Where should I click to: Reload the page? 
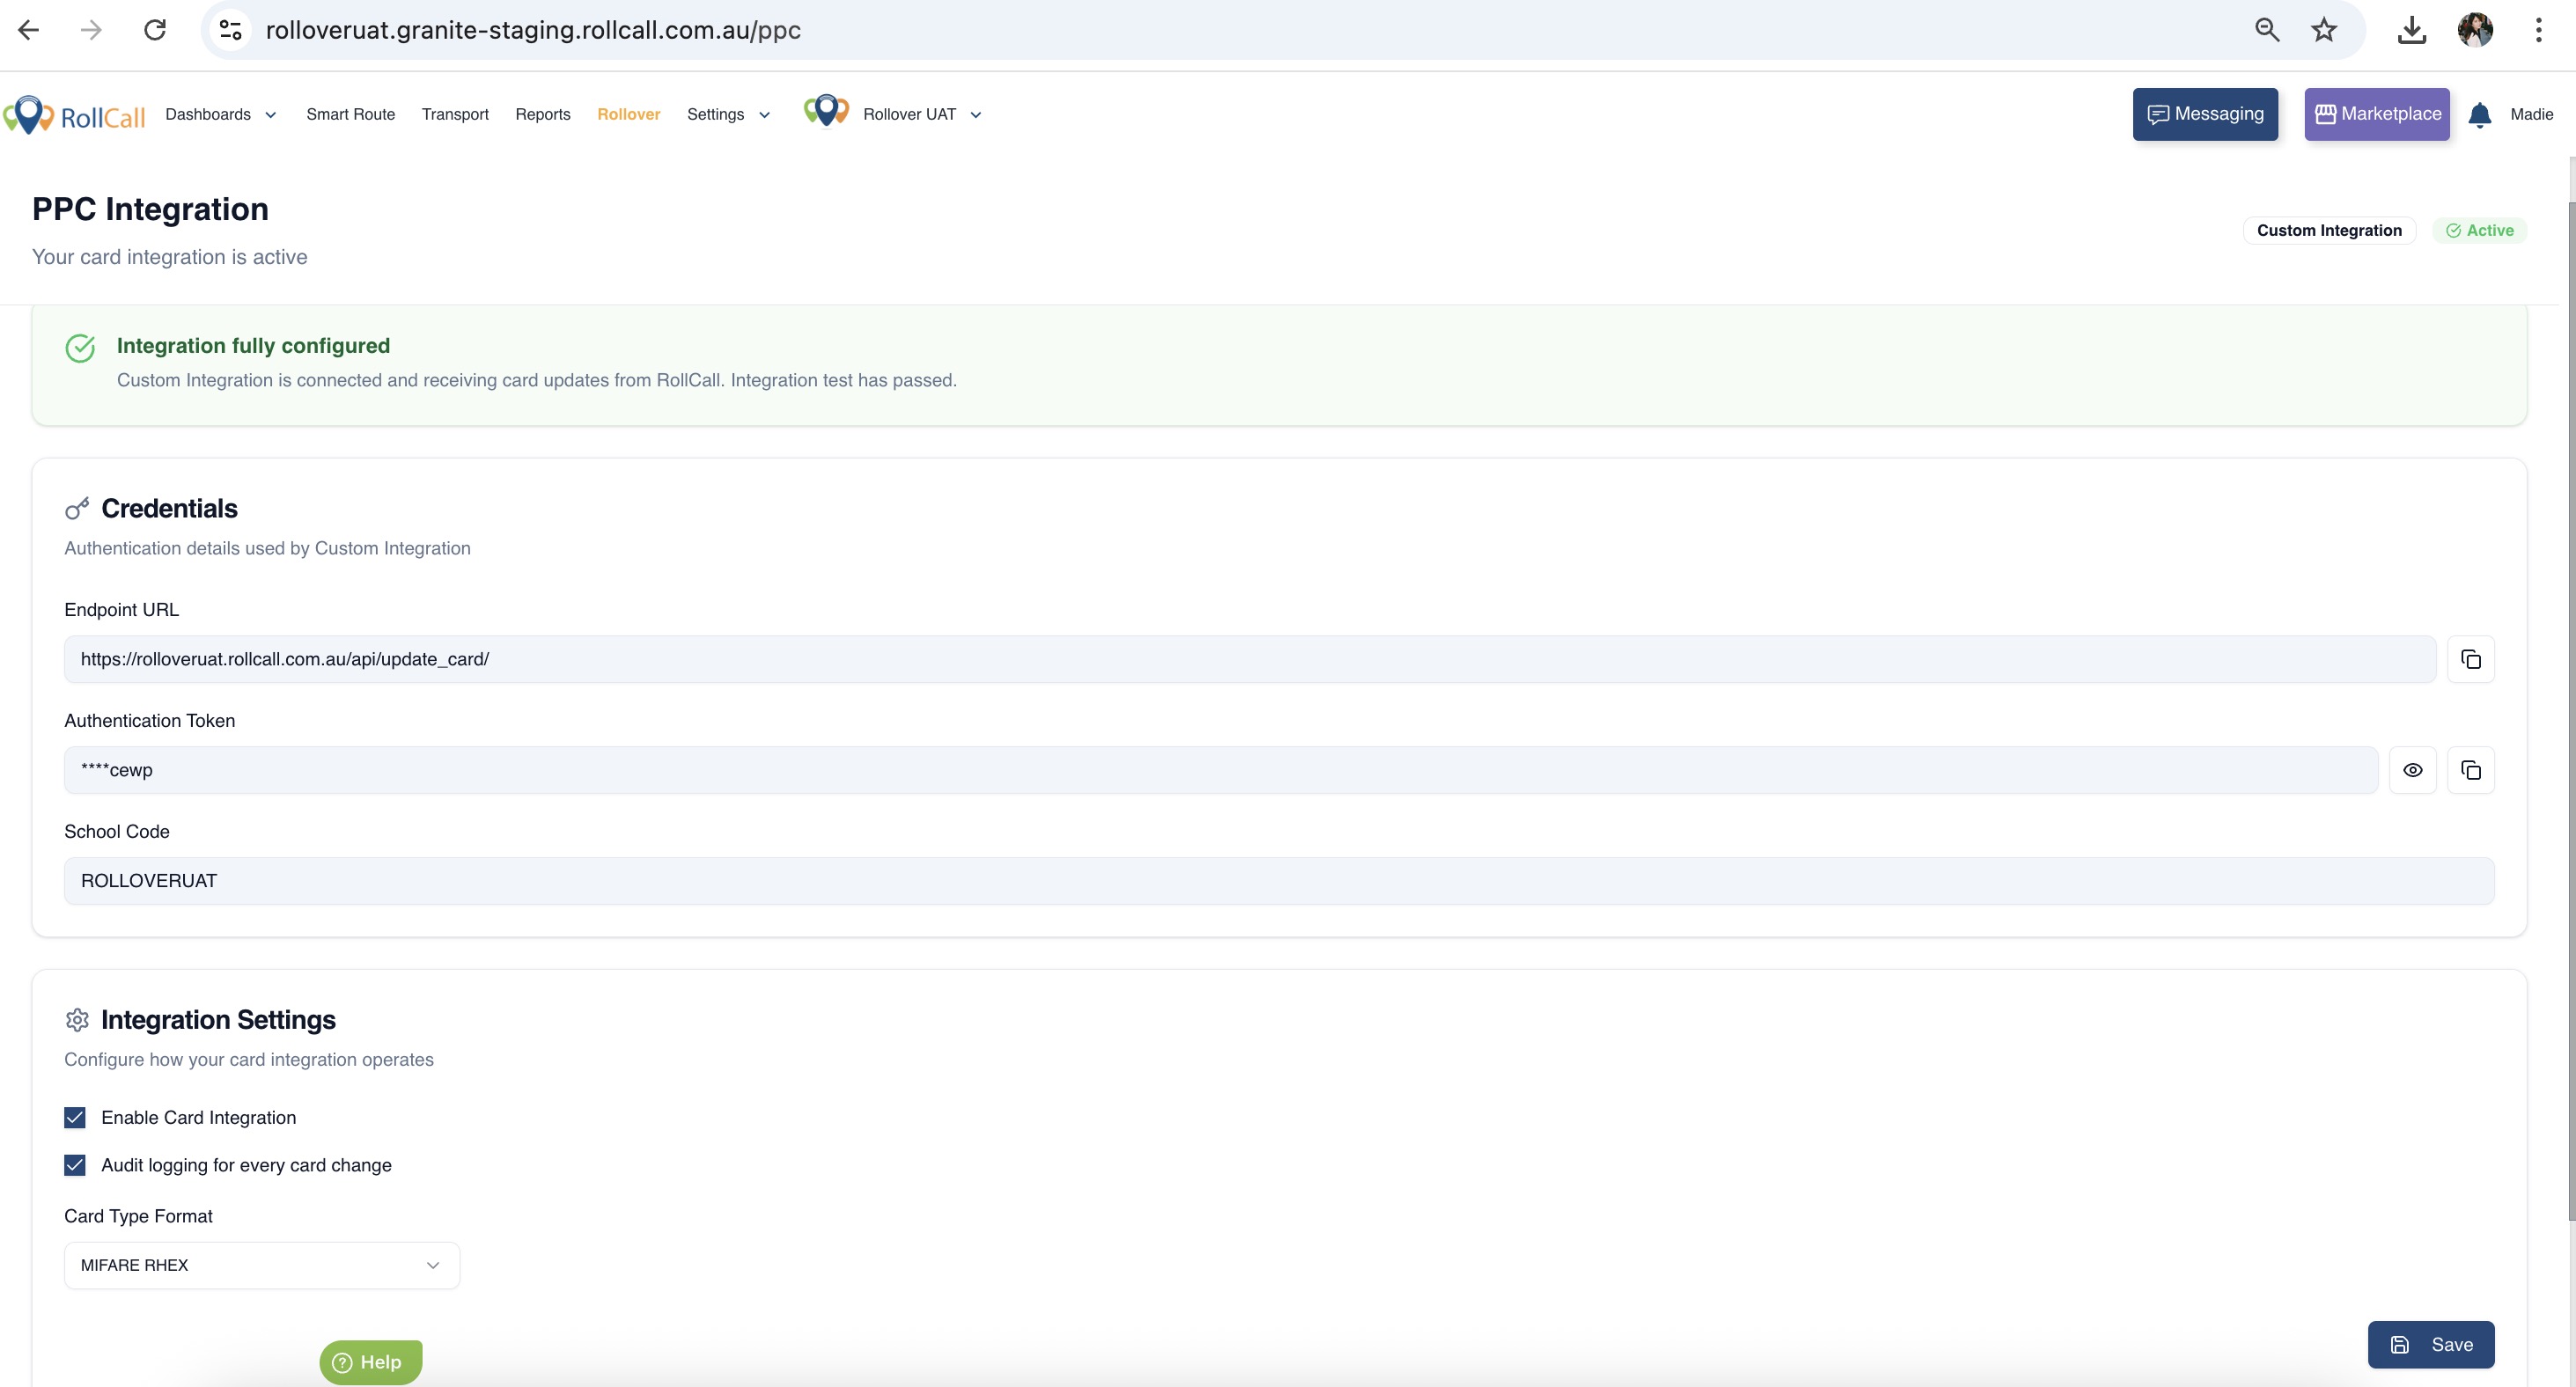154,30
